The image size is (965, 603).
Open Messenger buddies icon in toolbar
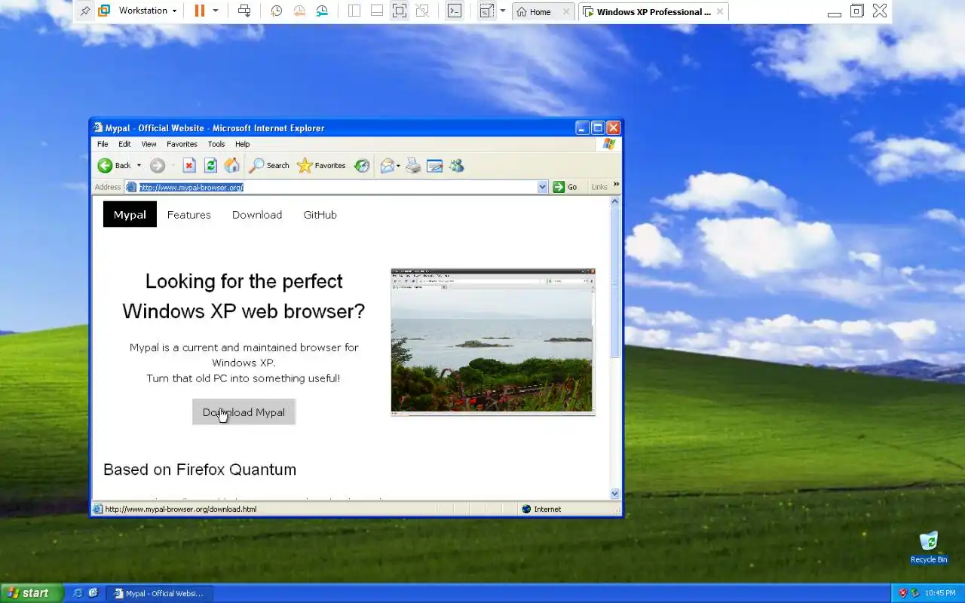tap(456, 166)
